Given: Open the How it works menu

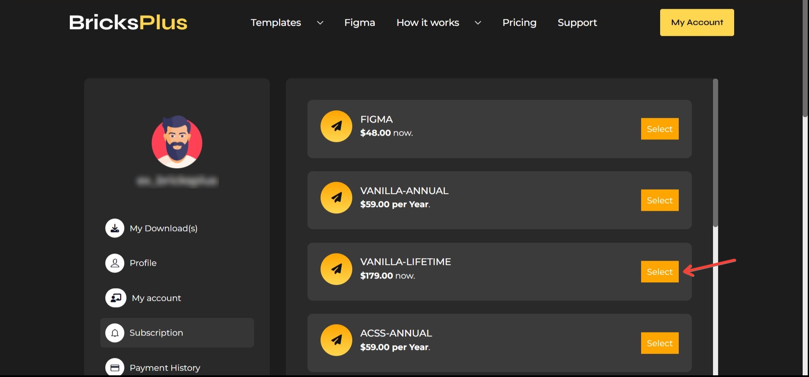Looking at the screenshot, I should 428,22.
